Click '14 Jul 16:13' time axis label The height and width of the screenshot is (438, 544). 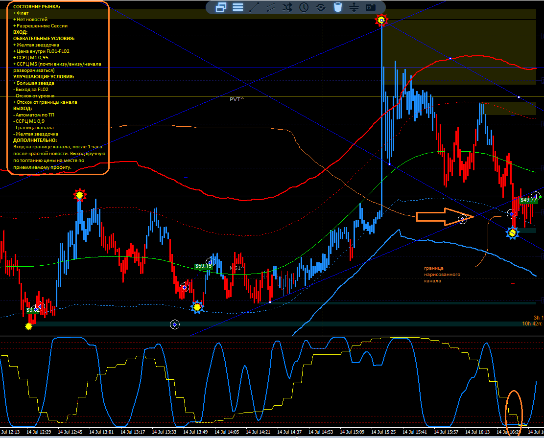477,432
